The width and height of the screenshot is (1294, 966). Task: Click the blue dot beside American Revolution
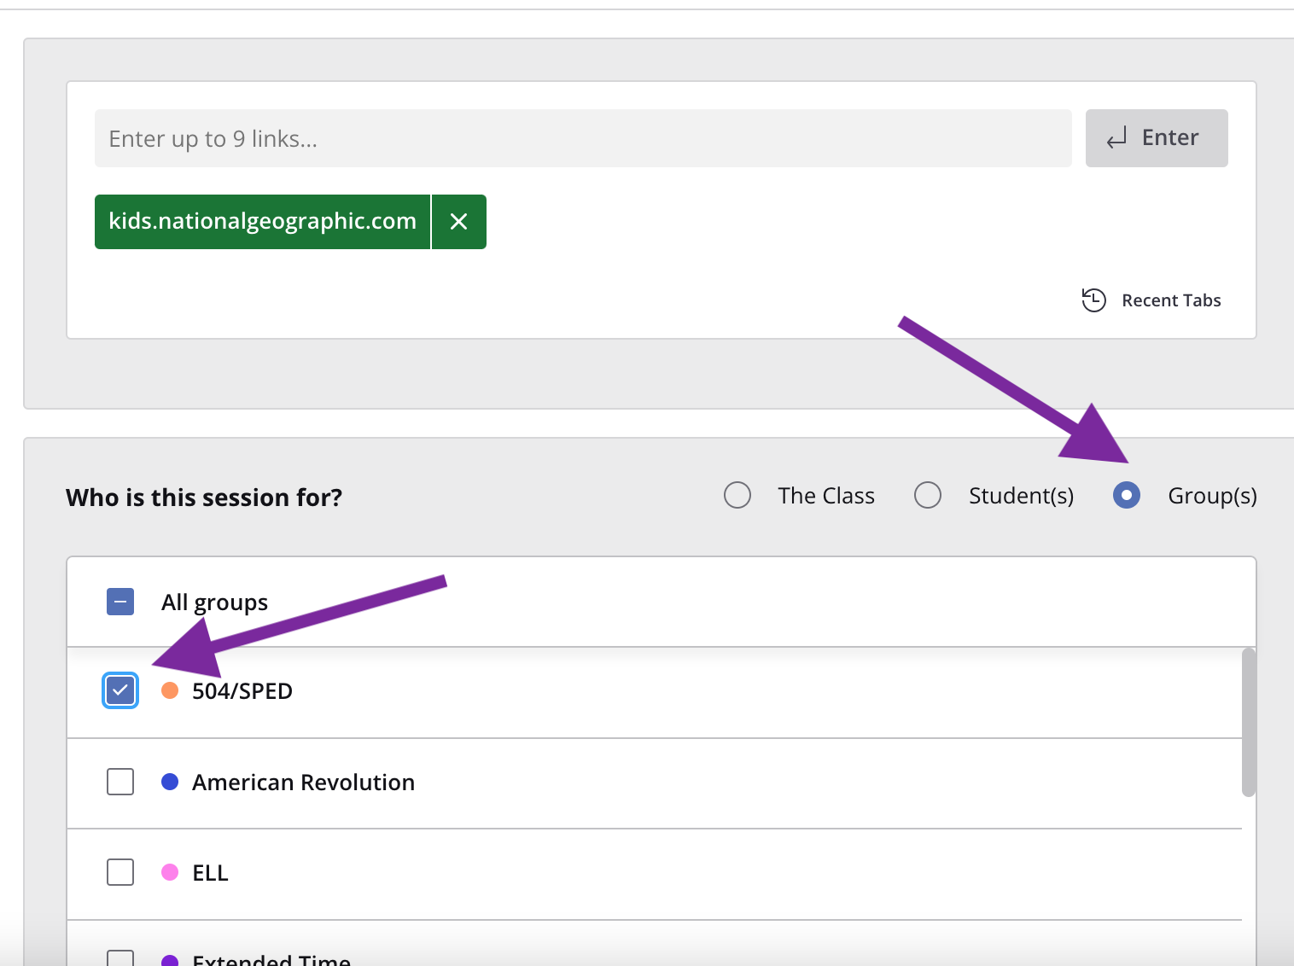(169, 781)
